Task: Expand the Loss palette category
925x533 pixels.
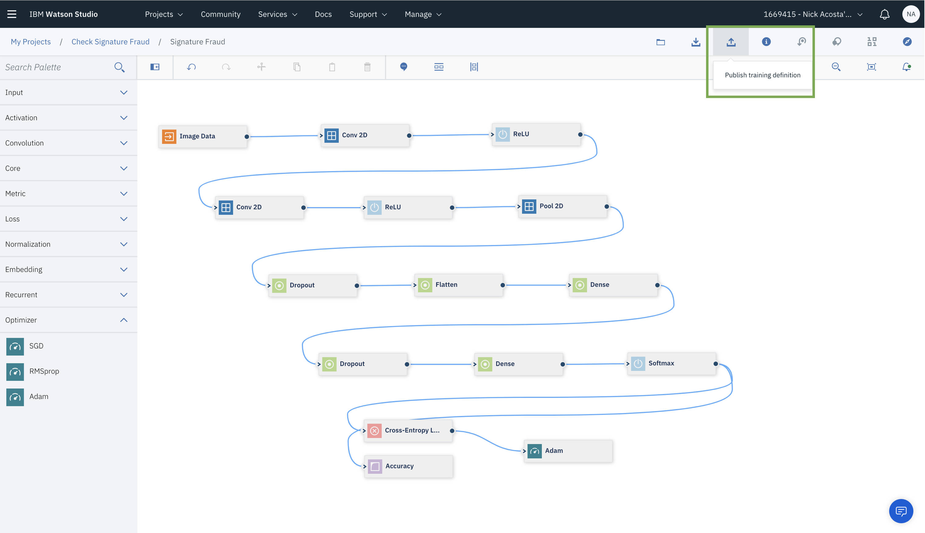Action: (x=68, y=219)
